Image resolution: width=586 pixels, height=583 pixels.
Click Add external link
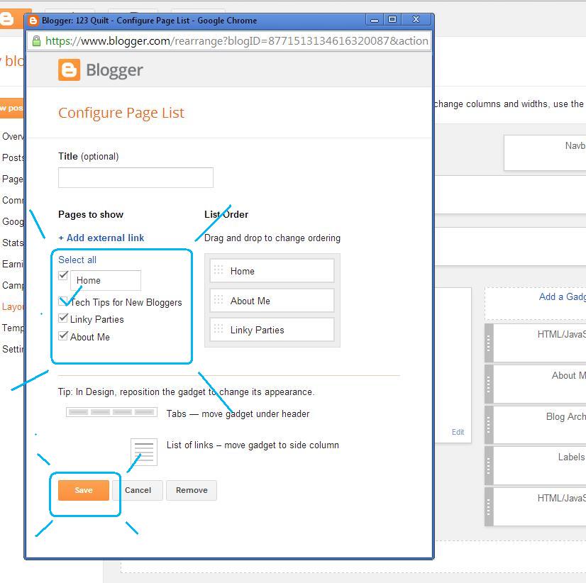click(101, 238)
